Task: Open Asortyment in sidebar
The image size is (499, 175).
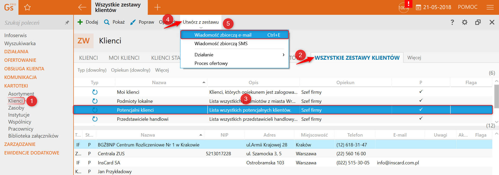Action: (21, 94)
